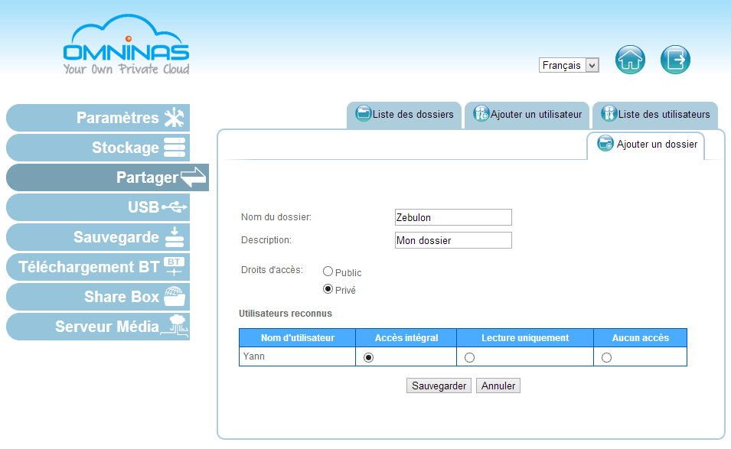Open the Partager menu
The height and width of the screenshot is (449, 731).
pos(107,177)
